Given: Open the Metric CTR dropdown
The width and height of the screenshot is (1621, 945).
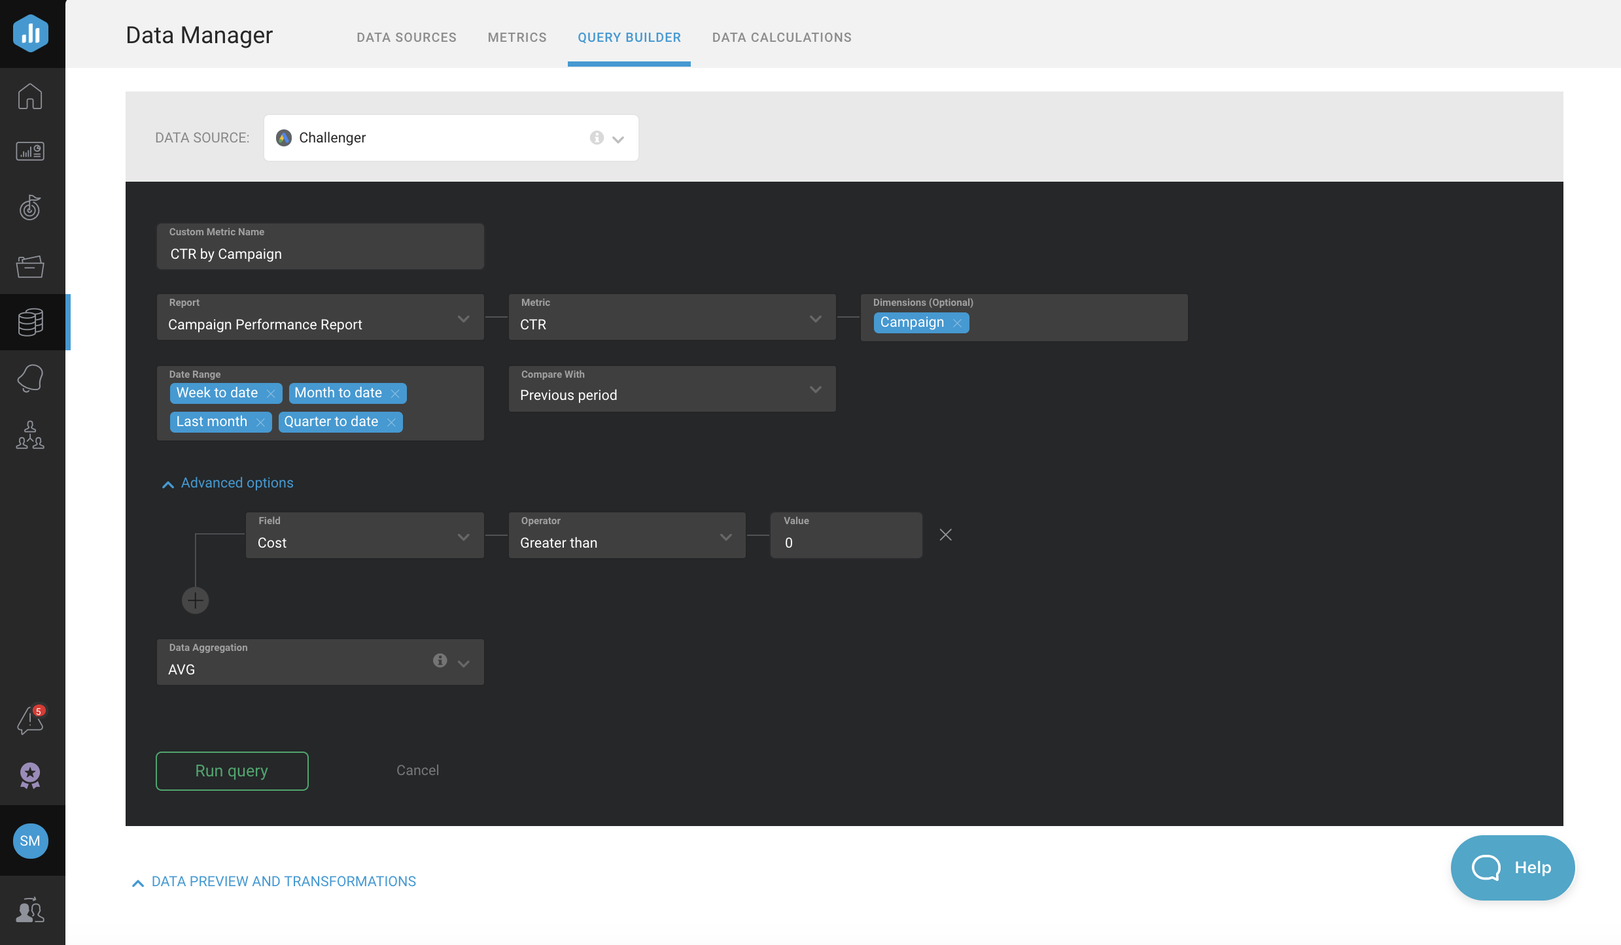Looking at the screenshot, I should pos(672,317).
